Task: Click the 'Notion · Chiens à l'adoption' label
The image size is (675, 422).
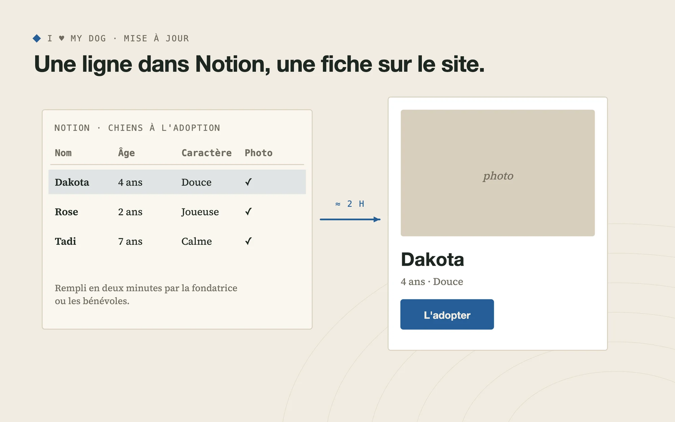Action: [137, 128]
